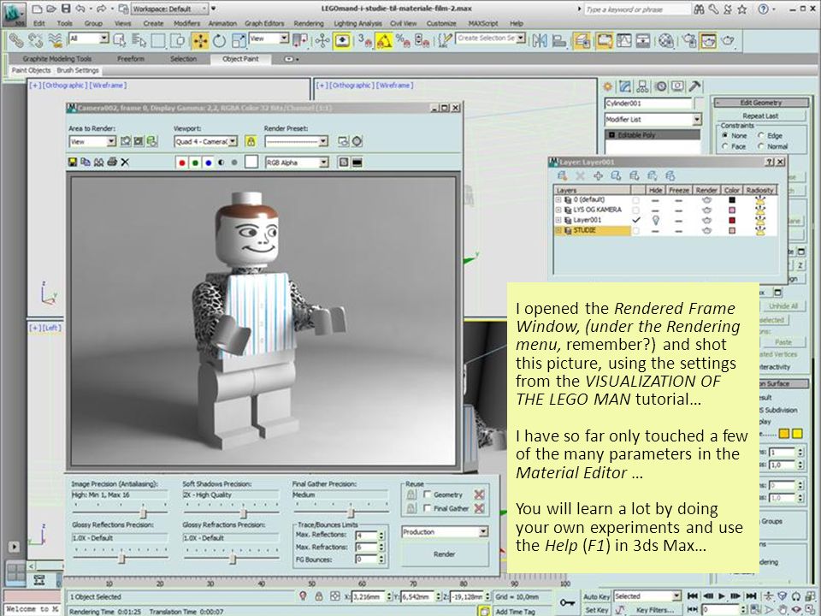The image size is (821, 616).
Task: Click the Max. Reflections value field
Action: [x=366, y=535]
